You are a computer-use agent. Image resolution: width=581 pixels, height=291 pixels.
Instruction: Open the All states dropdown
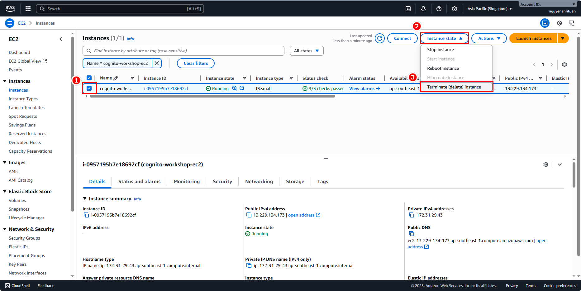pos(307,51)
